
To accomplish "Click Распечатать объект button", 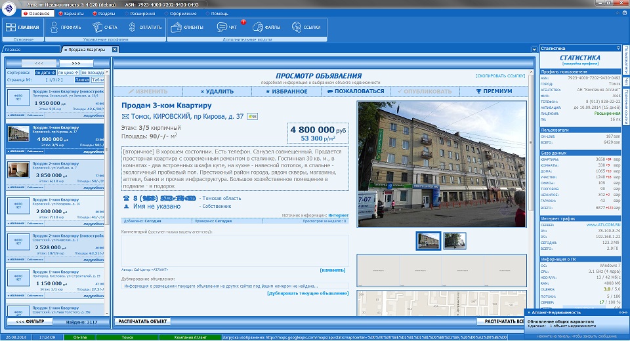I will pyautogui.click(x=142, y=321).
